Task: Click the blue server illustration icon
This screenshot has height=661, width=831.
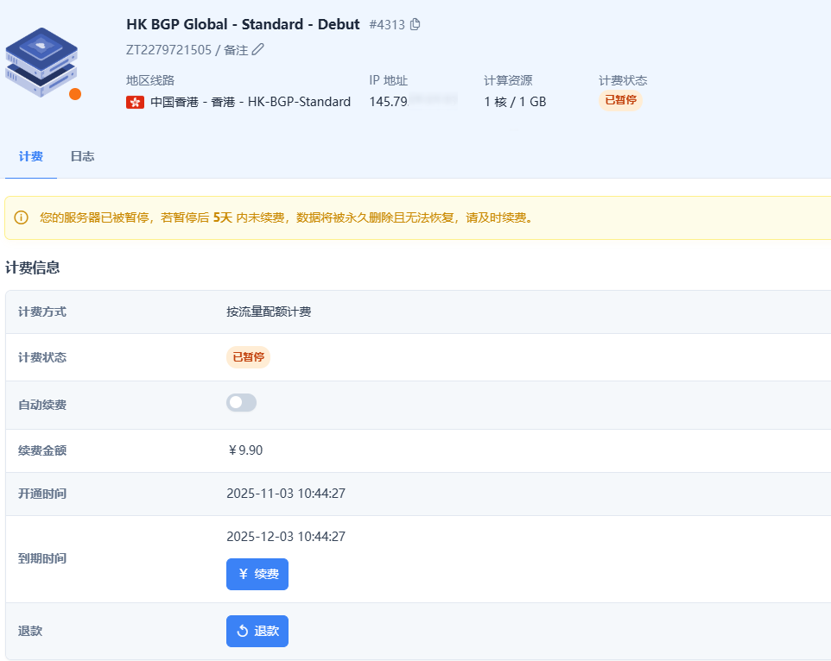Action: tap(41, 60)
